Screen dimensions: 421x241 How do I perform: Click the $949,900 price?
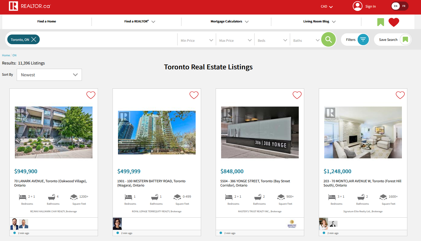pos(26,171)
